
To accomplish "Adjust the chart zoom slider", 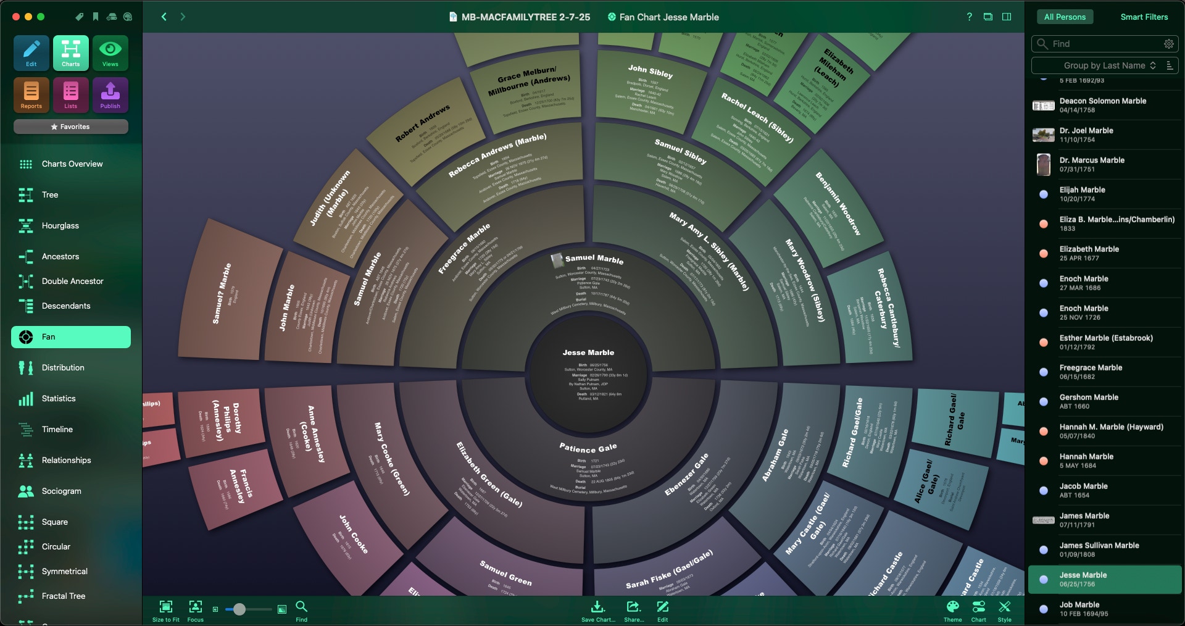I will [249, 609].
